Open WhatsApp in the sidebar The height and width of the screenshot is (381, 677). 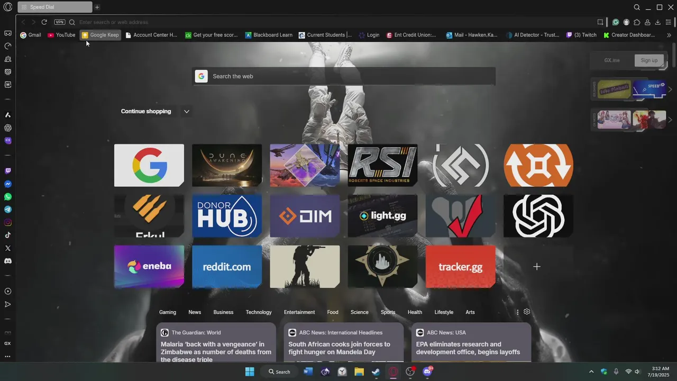(8, 197)
